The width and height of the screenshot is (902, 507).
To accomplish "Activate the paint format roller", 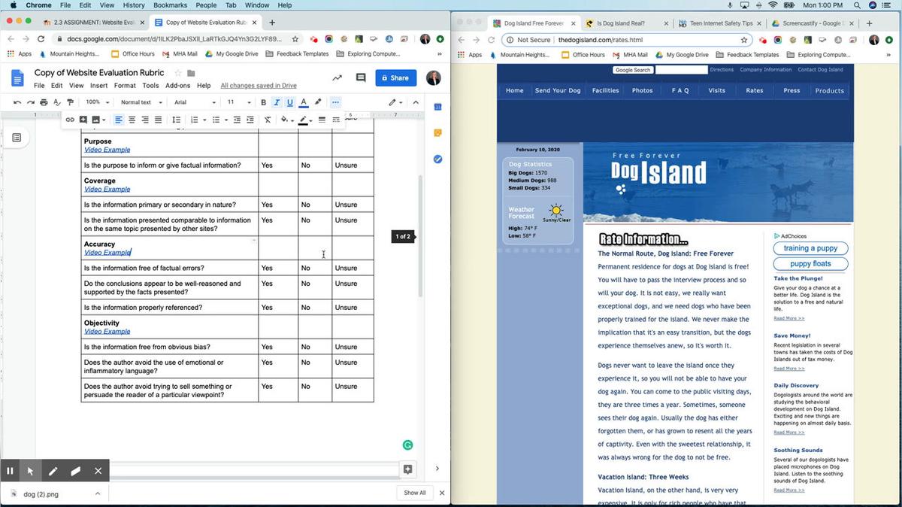I will pyautogui.click(x=71, y=102).
